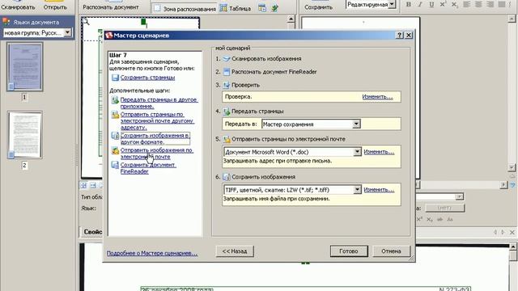Click scanner icon of step 1
The width and height of the screenshot is (518, 291).
coord(227,59)
